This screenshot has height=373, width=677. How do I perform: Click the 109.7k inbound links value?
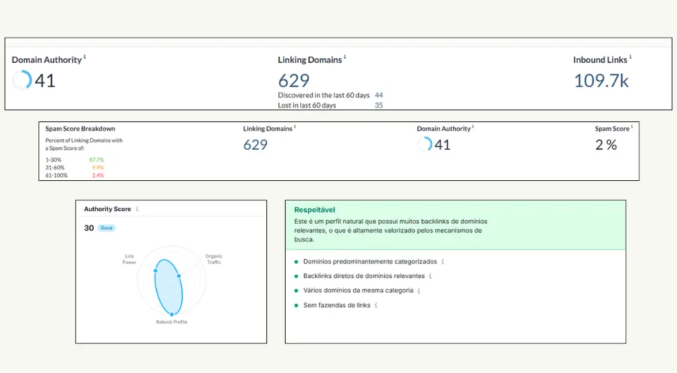point(601,81)
